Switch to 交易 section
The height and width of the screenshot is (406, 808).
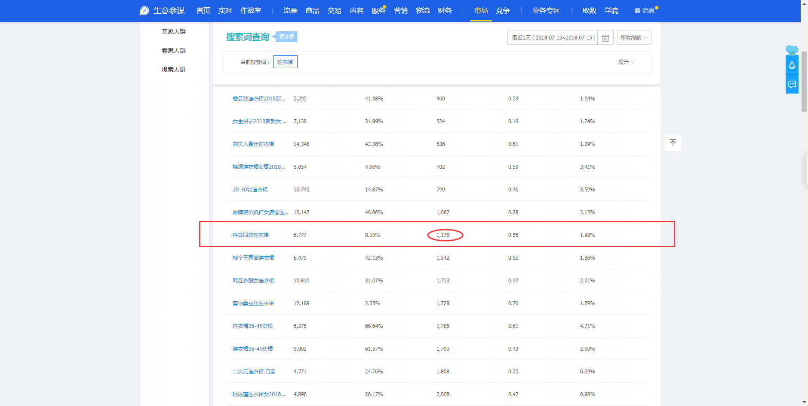pos(335,11)
